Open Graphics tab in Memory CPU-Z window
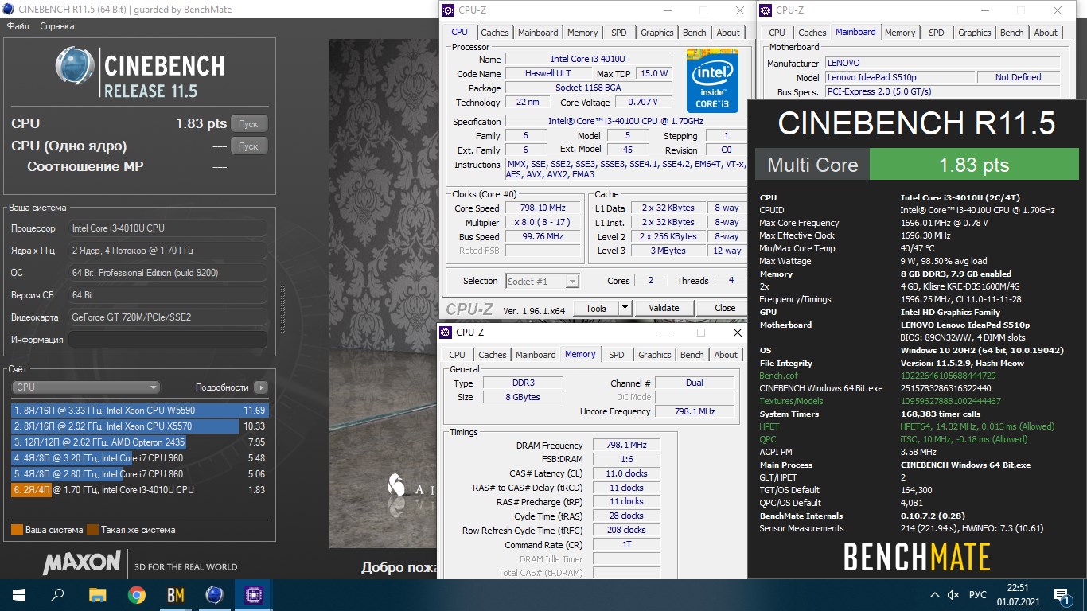 click(x=655, y=355)
